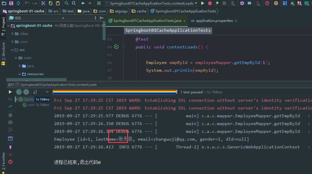Close the Springboot01CacheApplicationTests.java tab
This screenshot has width=312, height=174.
coord(184,21)
